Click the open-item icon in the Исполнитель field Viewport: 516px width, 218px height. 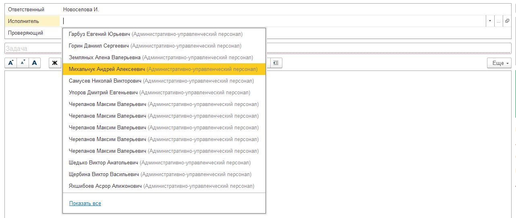(x=507, y=21)
